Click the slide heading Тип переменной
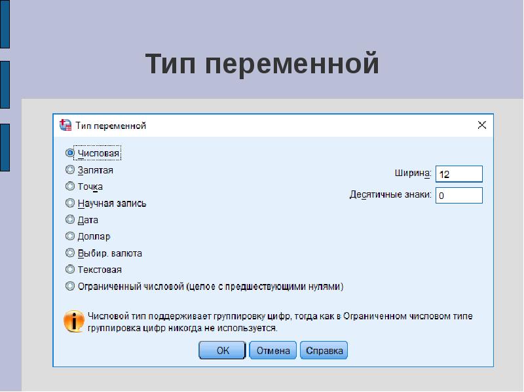Screen dimensions: 524x392 pos(262,64)
